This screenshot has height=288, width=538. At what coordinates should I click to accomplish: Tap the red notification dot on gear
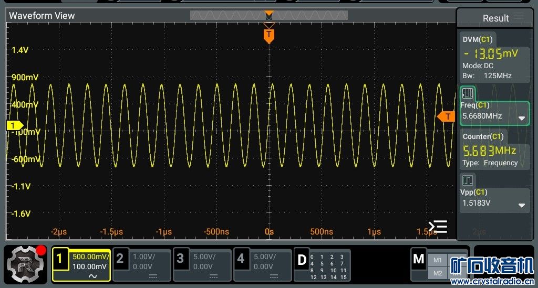pos(41,250)
